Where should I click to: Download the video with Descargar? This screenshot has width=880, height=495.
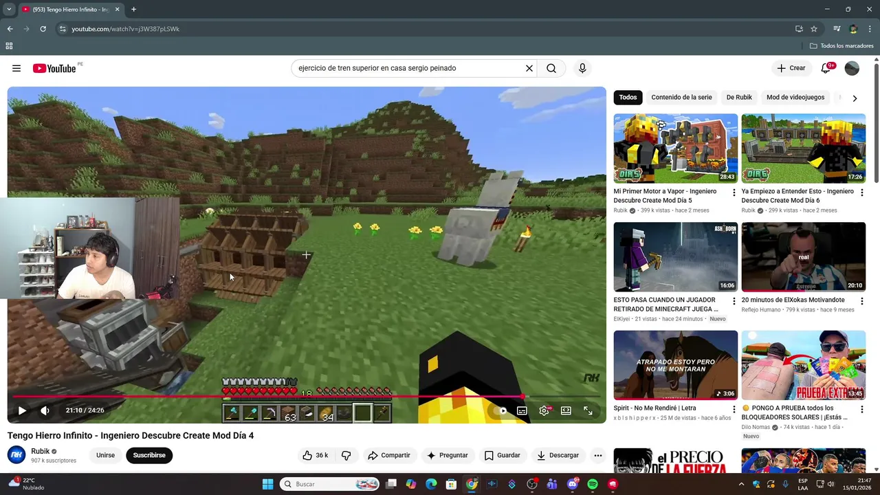(x=558, y=455)
